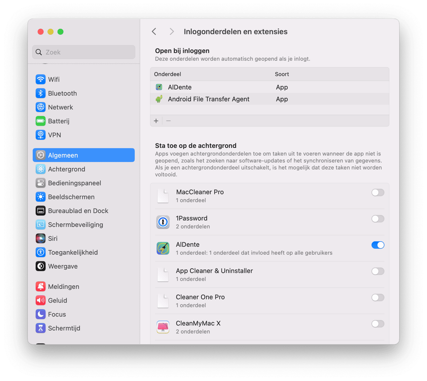Open the Meldingen sidebar item
Viewport: 427px width, 381px height.
pyautogui.click(x=84, y=286)
